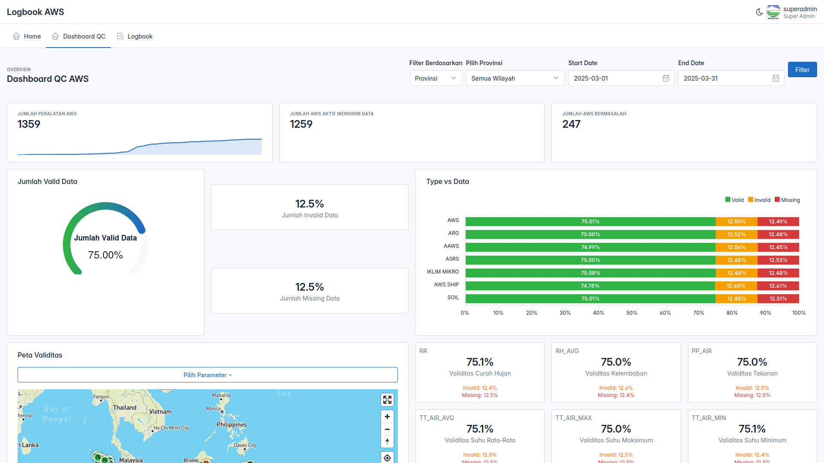Zoom out on the map
Viewport: 824px width, 463px height.
point(387,429)
